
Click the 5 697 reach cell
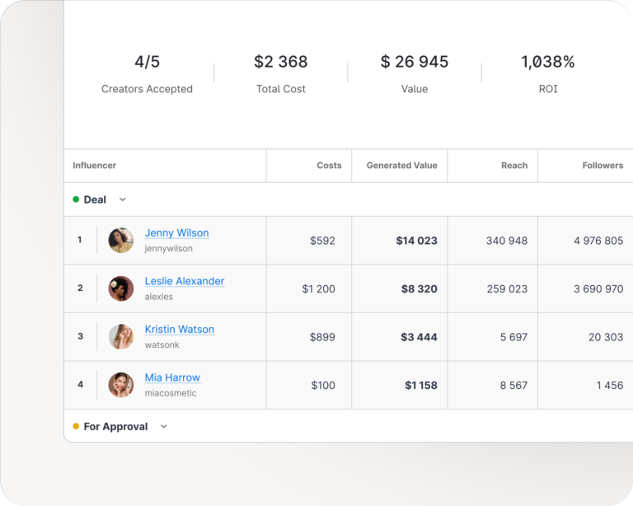click(513, 337)
